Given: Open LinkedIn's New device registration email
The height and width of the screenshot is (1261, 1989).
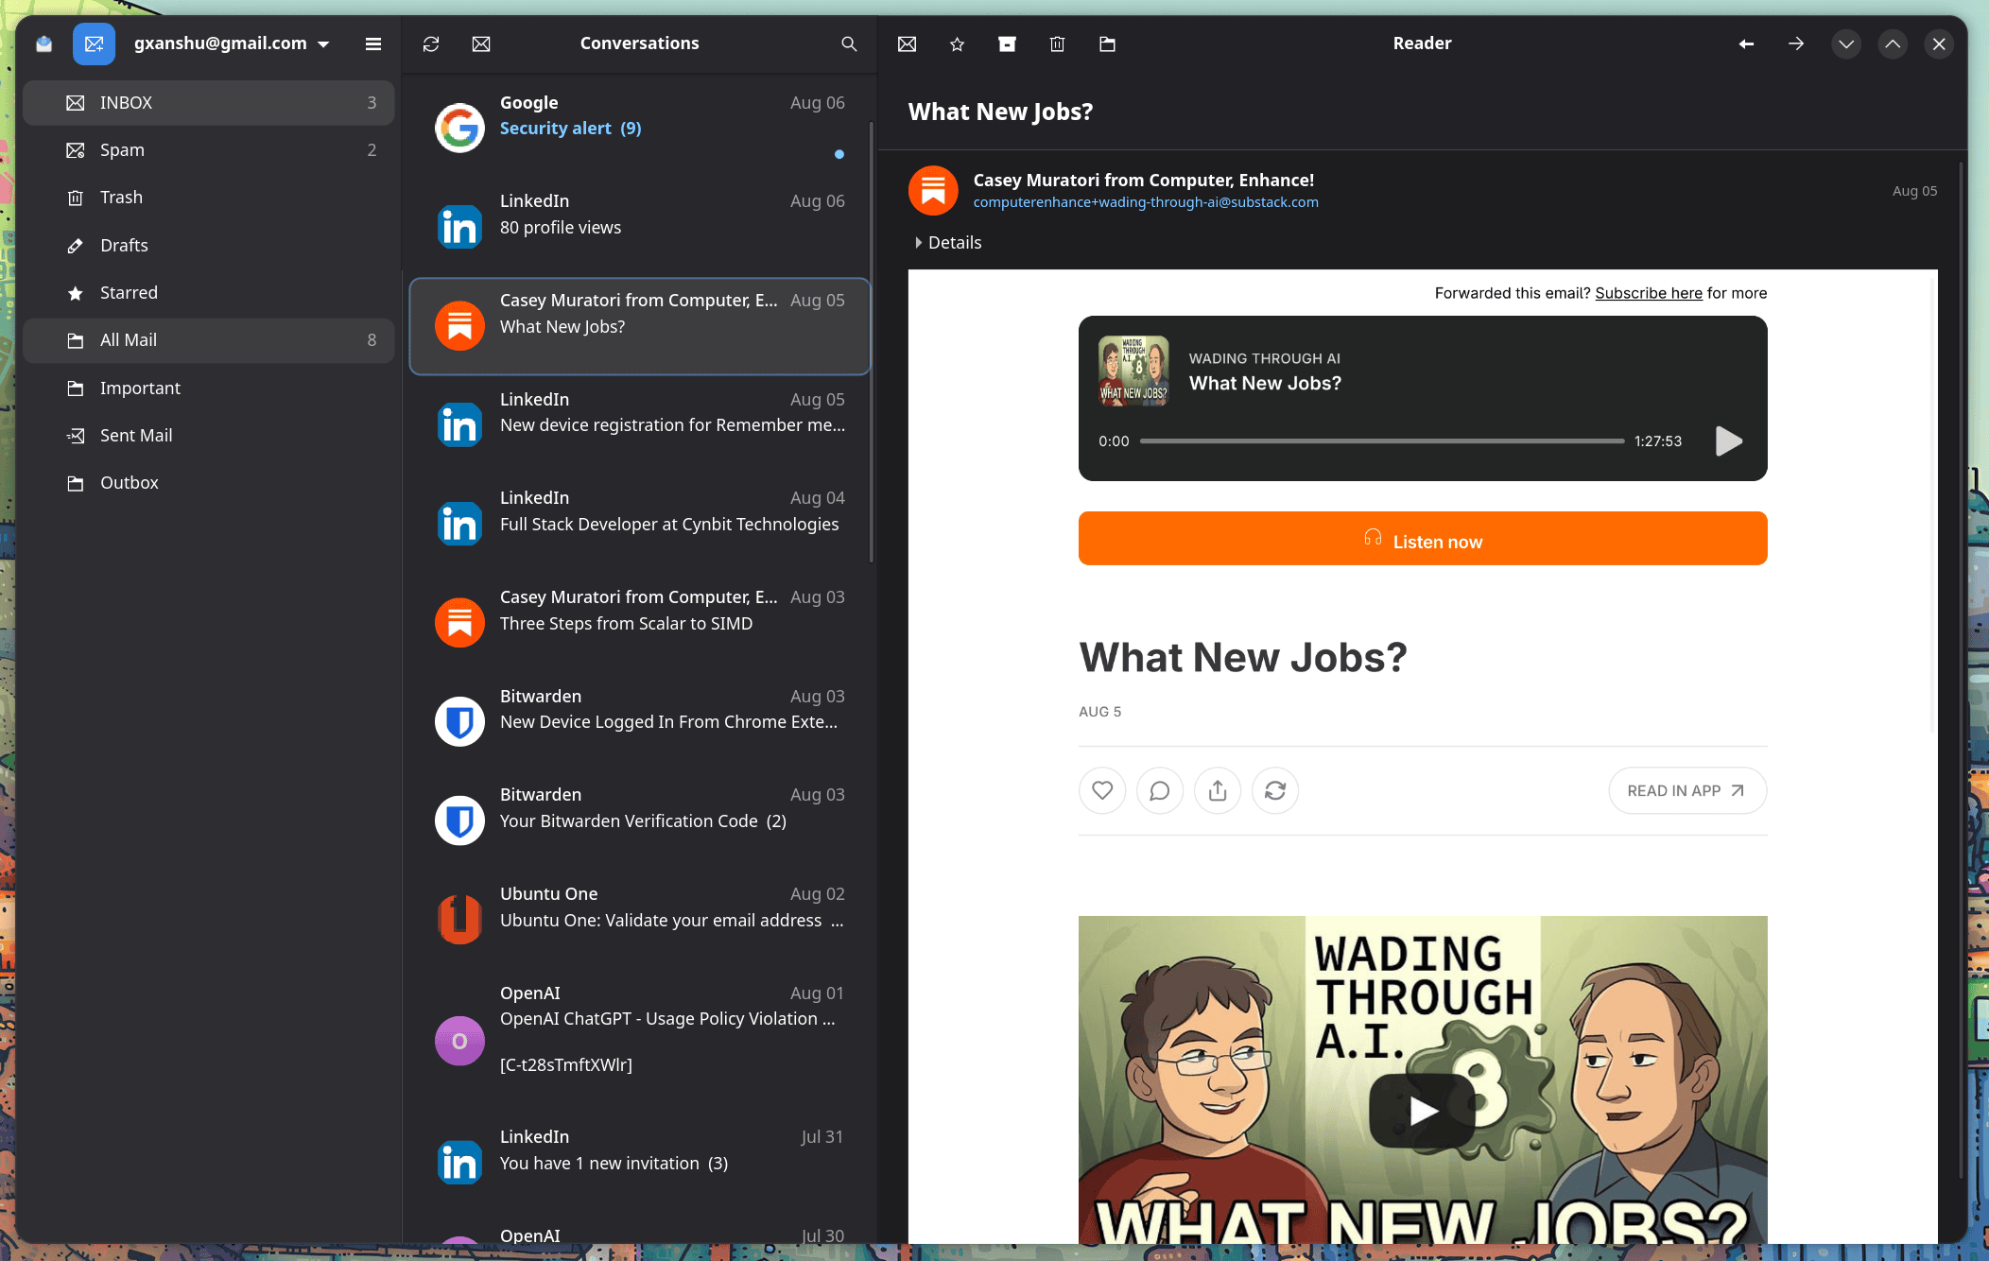Looking at the screenshot, I should pyautogui.click(x=639, y=424).
